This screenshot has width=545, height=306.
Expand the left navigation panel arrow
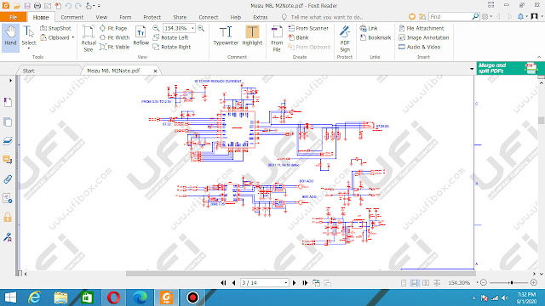click(x=10, y=81)
